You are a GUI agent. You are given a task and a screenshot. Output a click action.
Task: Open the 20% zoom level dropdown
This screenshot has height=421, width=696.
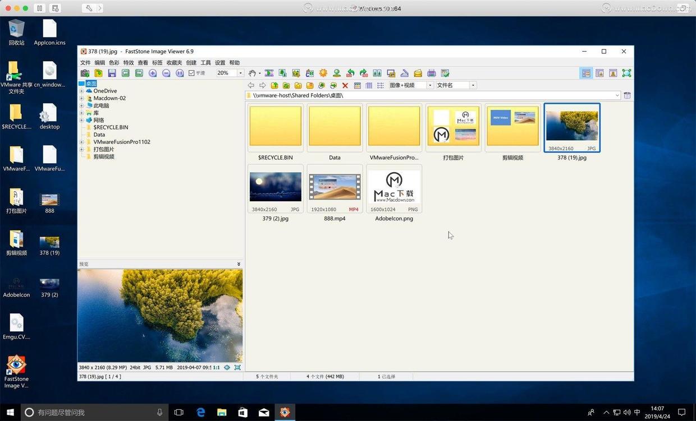(x=240, y=73)
